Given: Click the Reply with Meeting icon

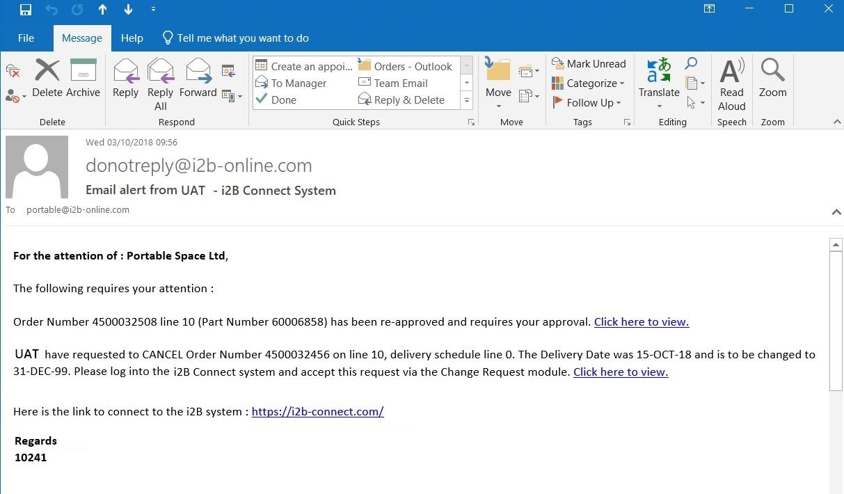Looking at the screenshot, I should point(228,70).
